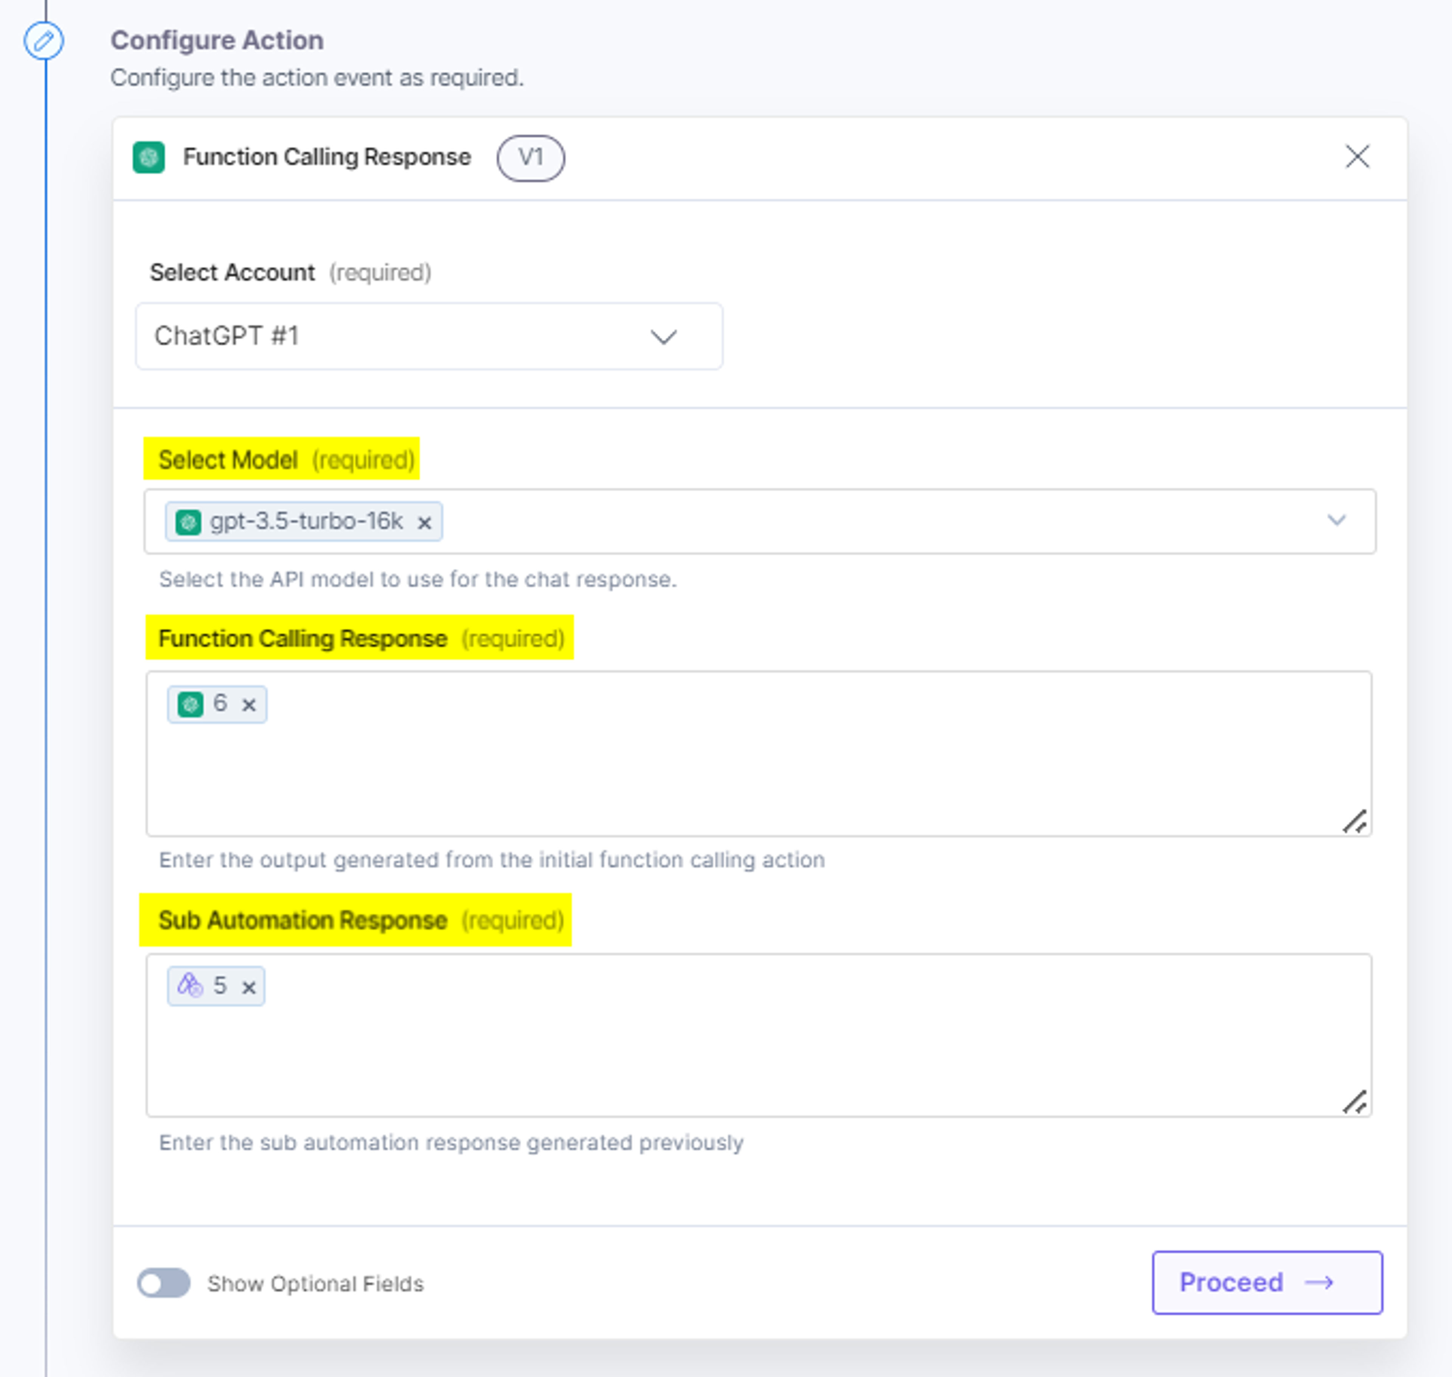This screenshot has width=1452, height=1377.
Task: Remove the 6 tag from Function Calling Response
Action: pos(249,705)
